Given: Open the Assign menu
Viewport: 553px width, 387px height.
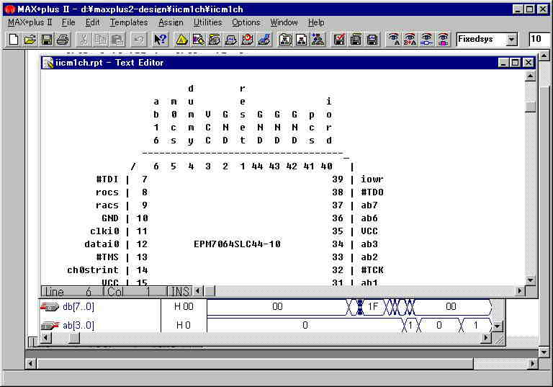Looking at the screenshot, I should 171,22.
